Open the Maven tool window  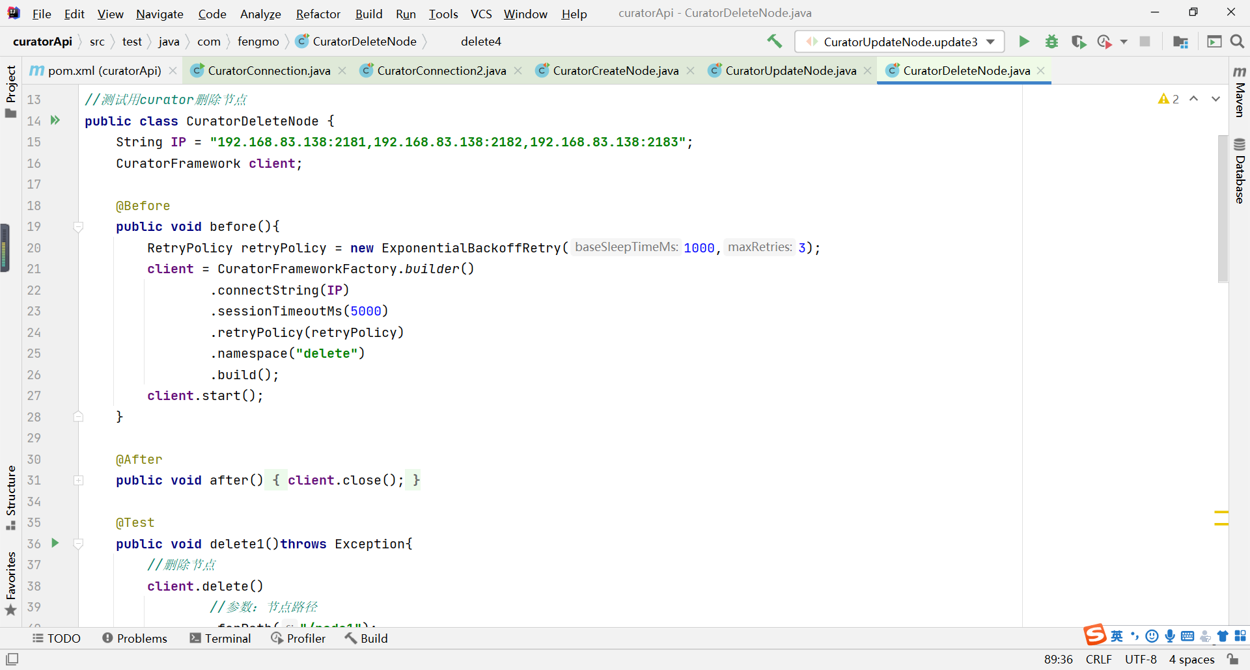[x=1240, y=91]
